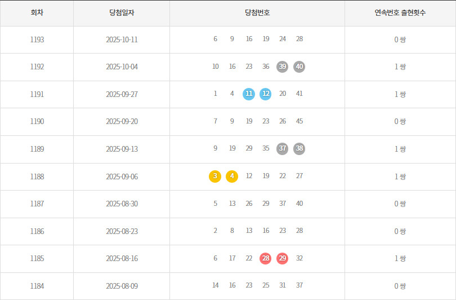This screenshot has height=300, width=456.
Task: Click the yellow ball number 3
Action: pos(215,177)
